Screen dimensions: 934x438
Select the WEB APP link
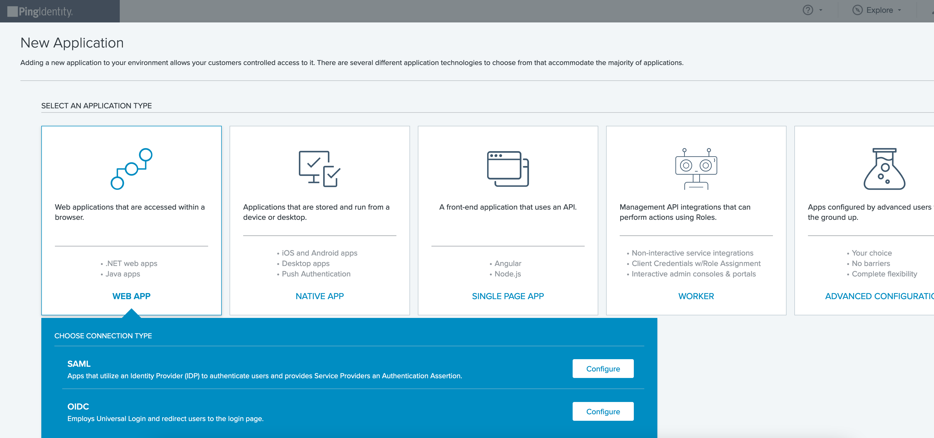(x=131, y=296)
